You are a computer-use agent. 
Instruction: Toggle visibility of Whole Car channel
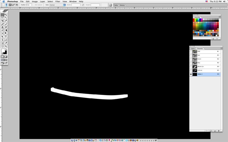(191, 66)
